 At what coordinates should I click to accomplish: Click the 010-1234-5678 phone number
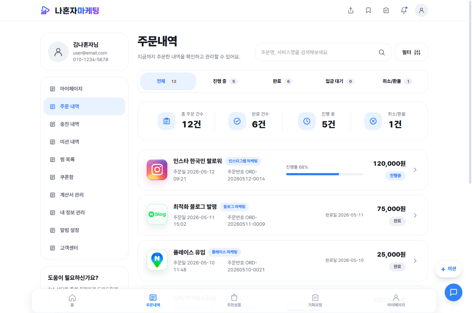point(91,59)
